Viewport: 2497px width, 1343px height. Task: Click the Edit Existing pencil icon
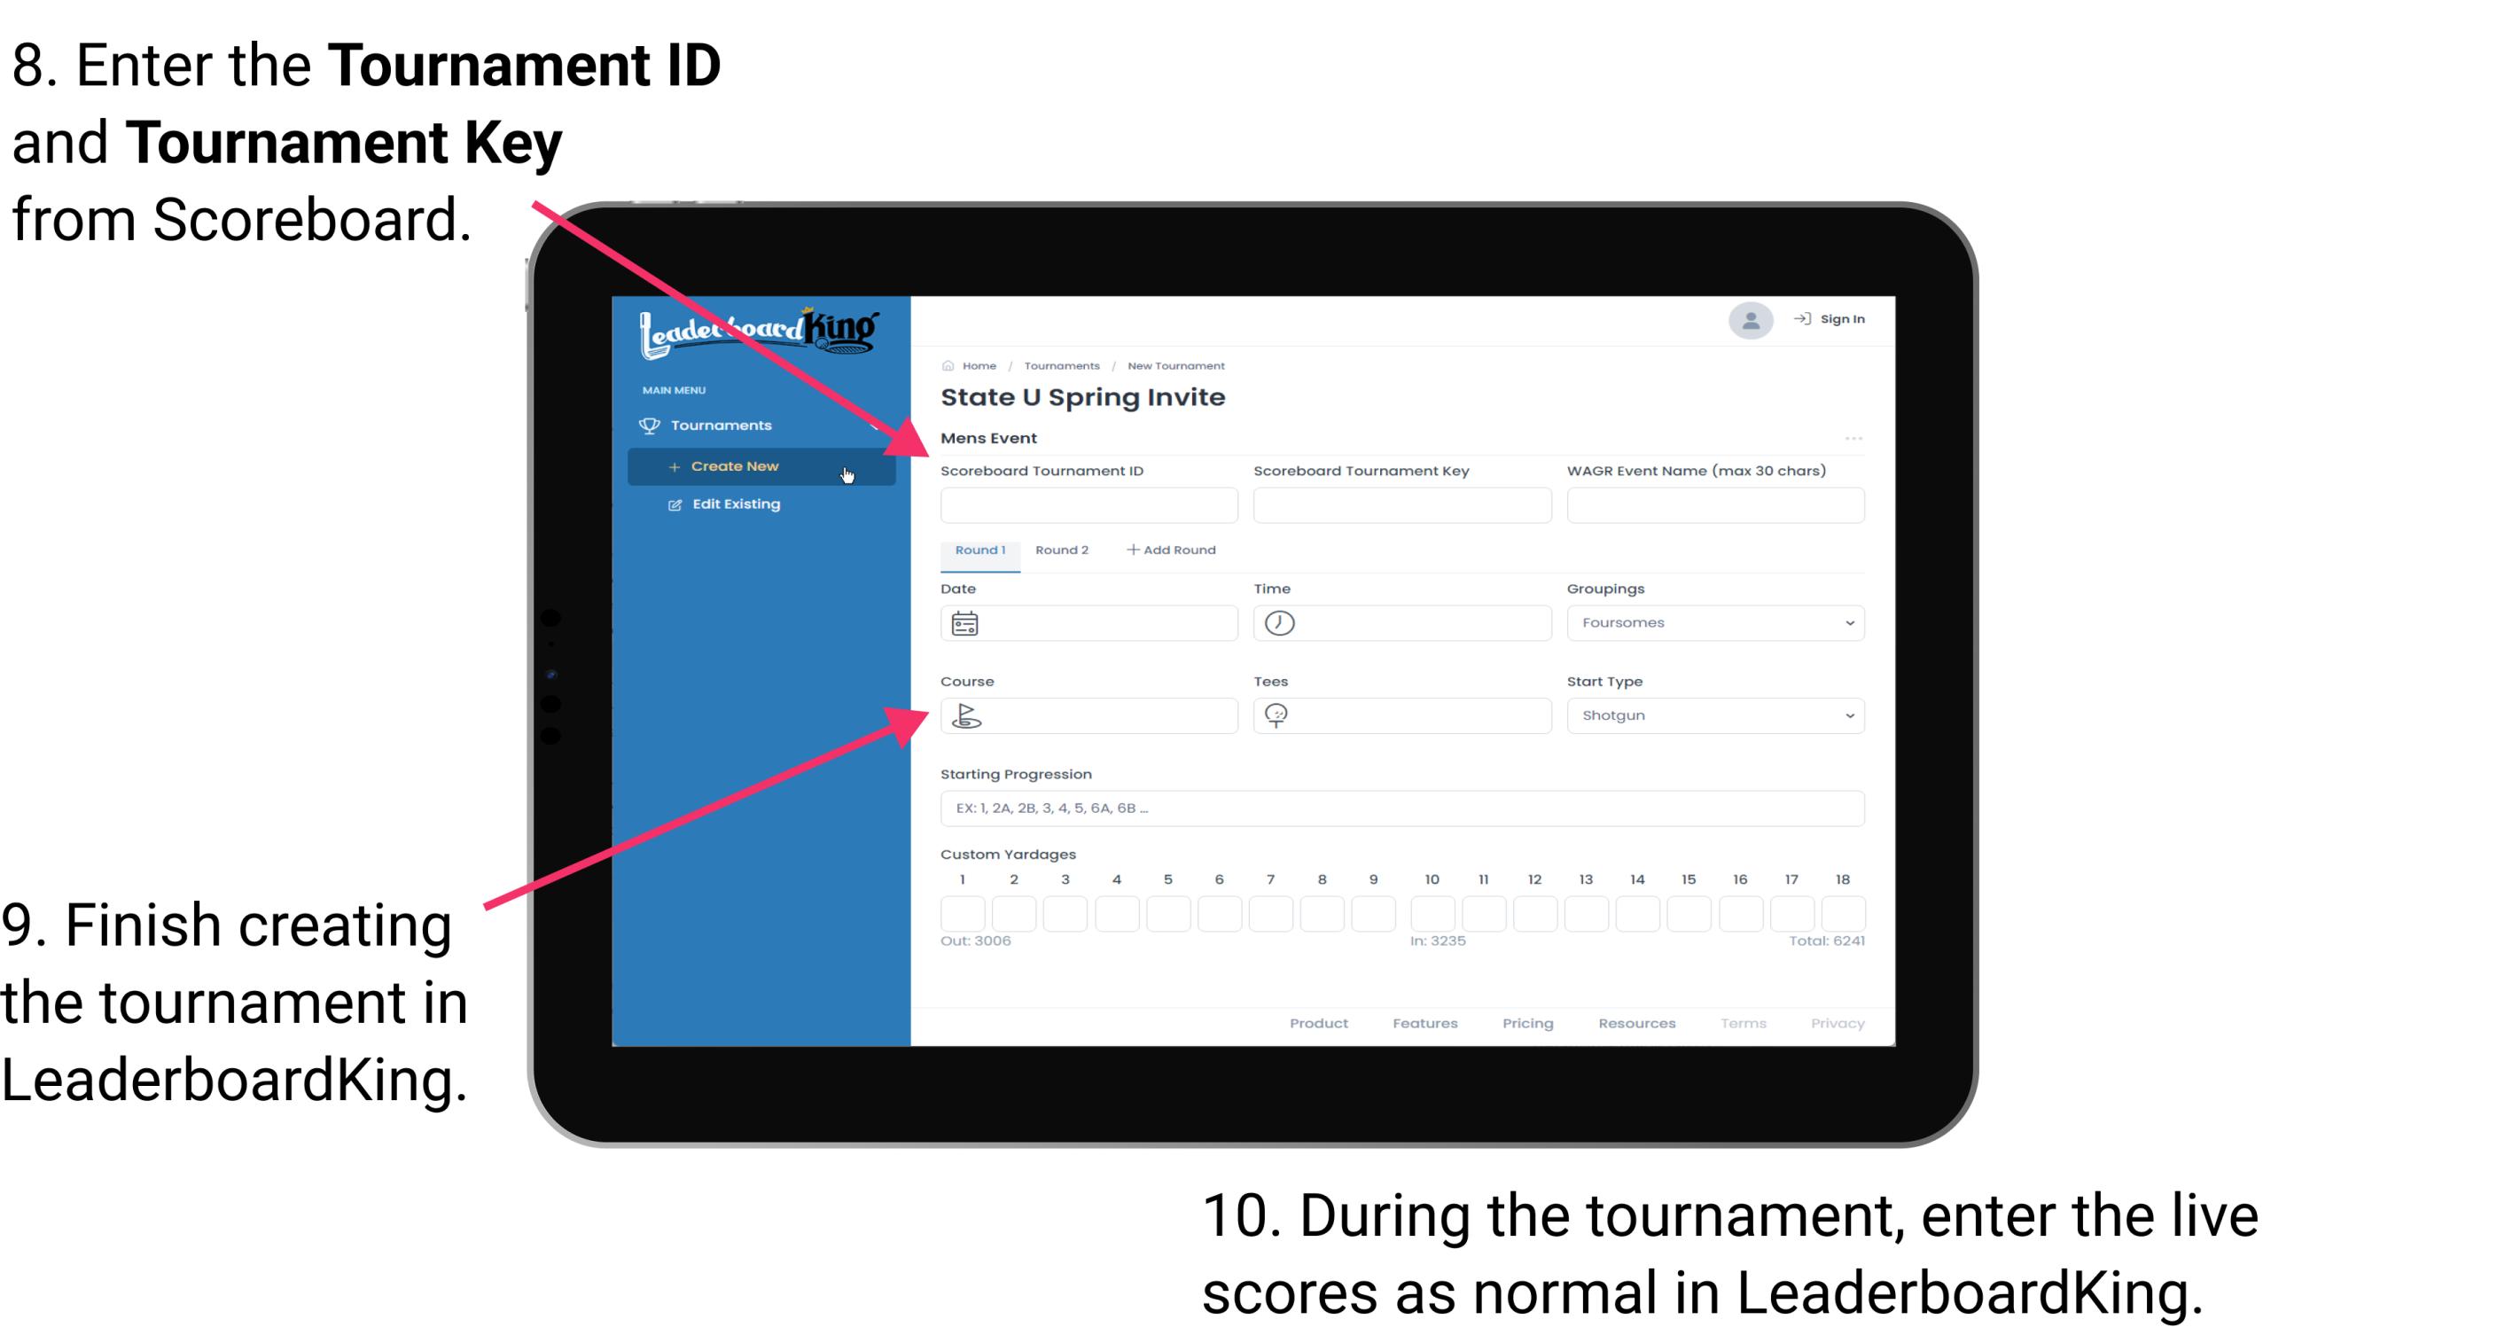670,504
